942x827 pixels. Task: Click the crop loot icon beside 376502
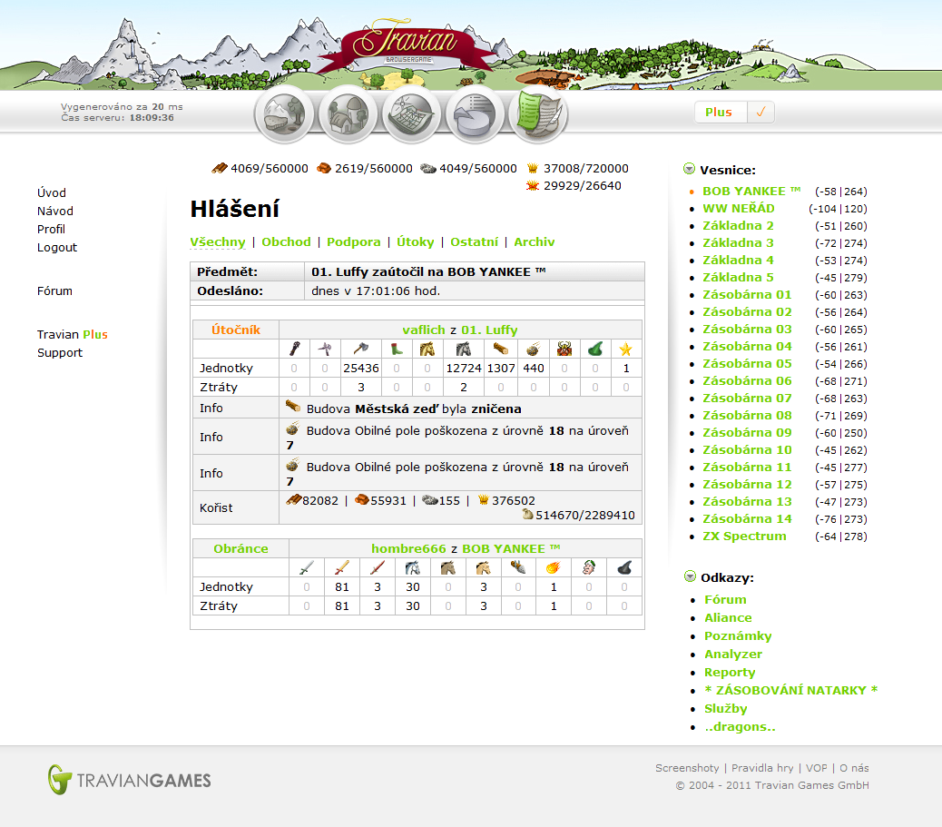[484, 499]
